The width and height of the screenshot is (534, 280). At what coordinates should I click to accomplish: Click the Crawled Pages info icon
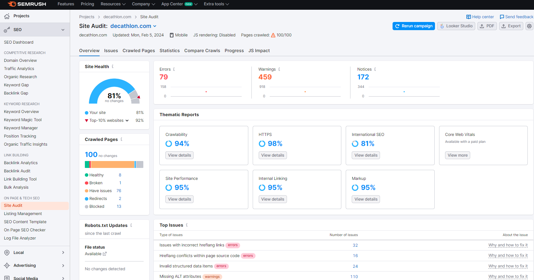(x=121, y=139)
